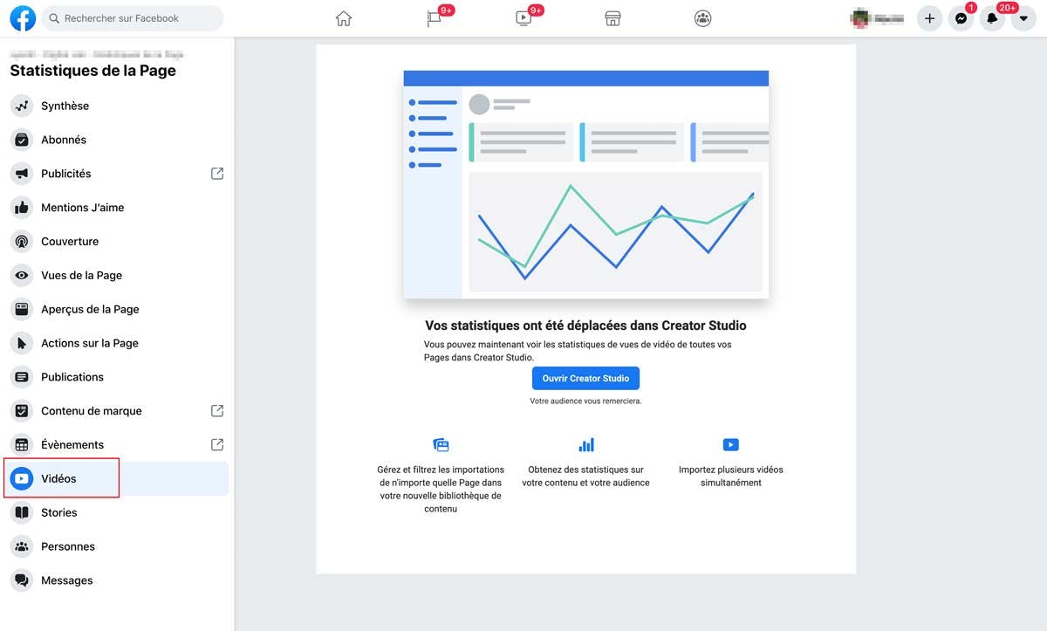Select Abonnés in the sidebar menu
Screen dimensions: 1047x631
click(x=117, y=140)
